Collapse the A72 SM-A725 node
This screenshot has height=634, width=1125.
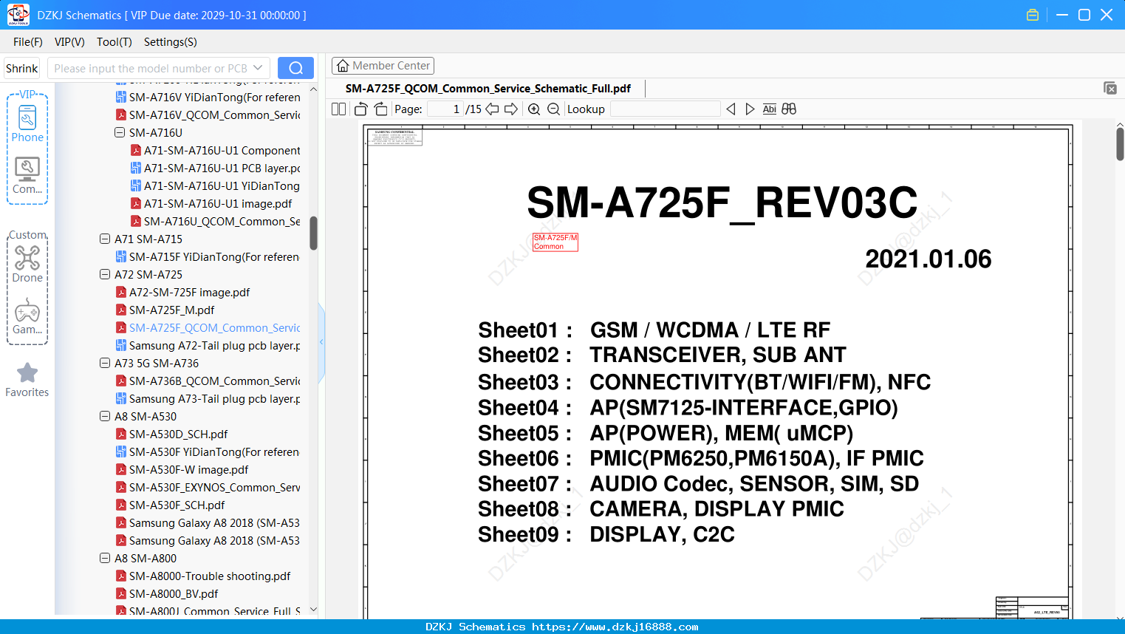coord(105,275)
